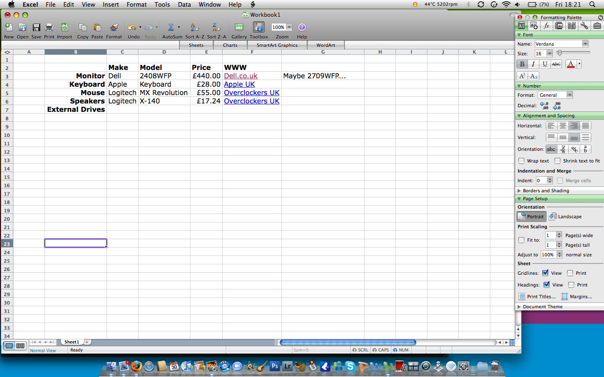
Task: Click the Indent value field
Action: click(541, 181)
